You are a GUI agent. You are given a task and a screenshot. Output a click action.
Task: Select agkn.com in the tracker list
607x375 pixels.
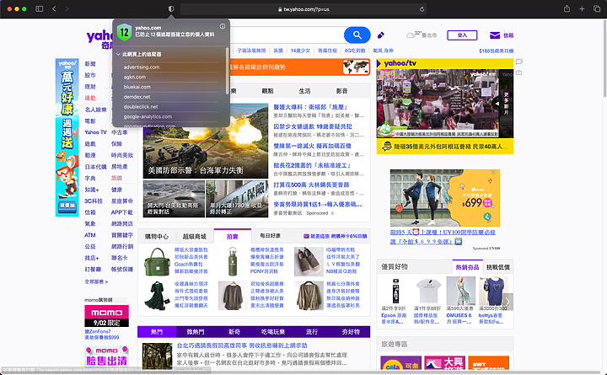[x=135, y=77]
